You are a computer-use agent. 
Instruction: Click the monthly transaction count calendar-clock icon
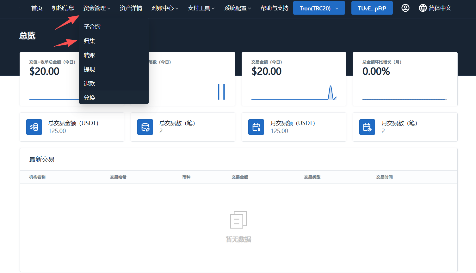pyautogui.click(x=367, y=127)
